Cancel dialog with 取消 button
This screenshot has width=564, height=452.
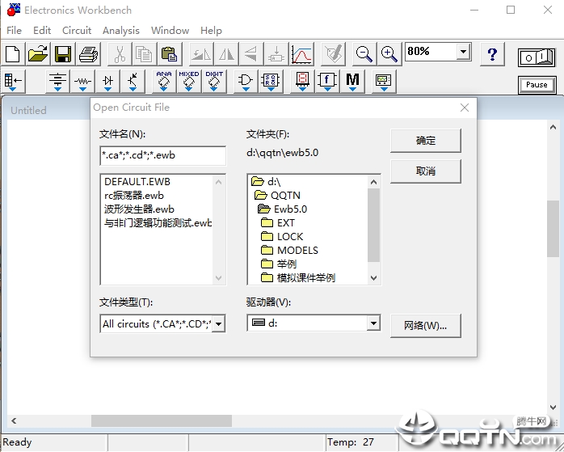click(426, 171)
